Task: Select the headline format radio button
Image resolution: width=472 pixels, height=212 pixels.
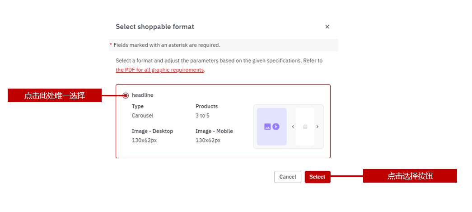Action: point(126,95)
